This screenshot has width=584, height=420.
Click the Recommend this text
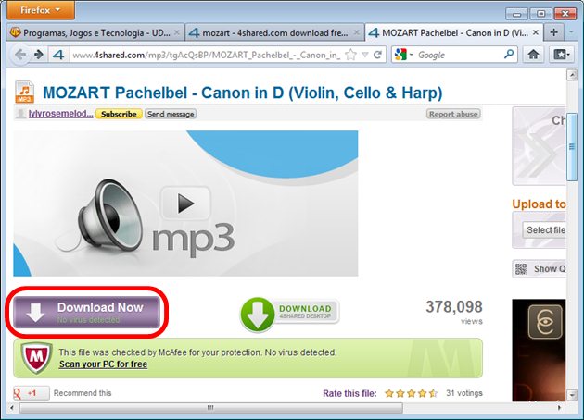(x=83, y=393)
